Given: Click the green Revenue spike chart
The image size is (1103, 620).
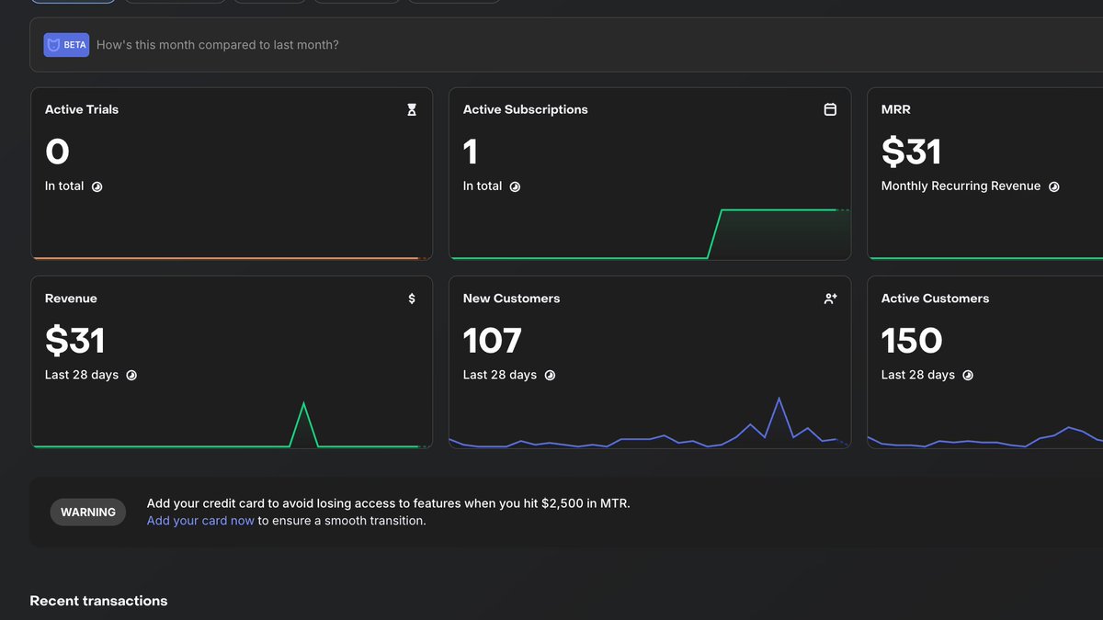Looking at the screenshot, I should pos(232,423).
